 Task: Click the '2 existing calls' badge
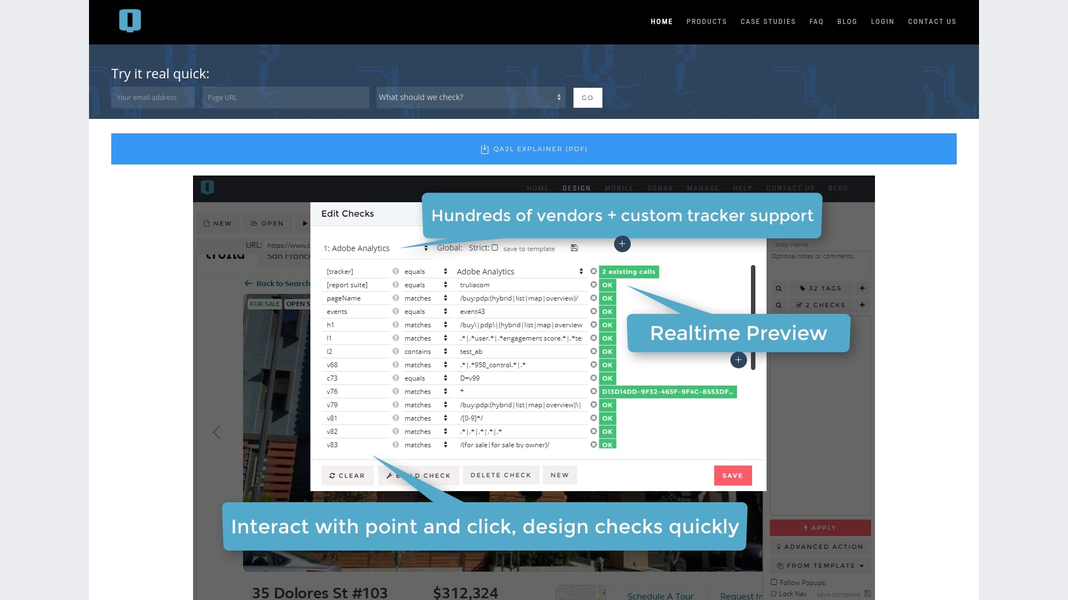tap(629, 272)
